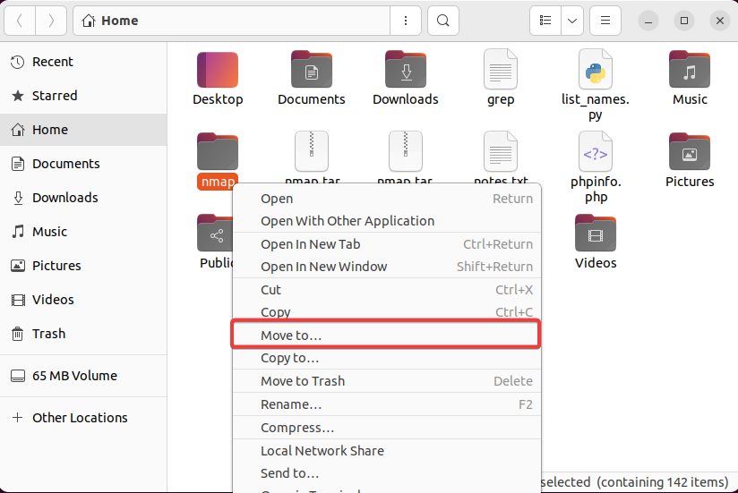Choose Compress… in context menu
The image size is (738, 493).
click(x=386, y=428)
